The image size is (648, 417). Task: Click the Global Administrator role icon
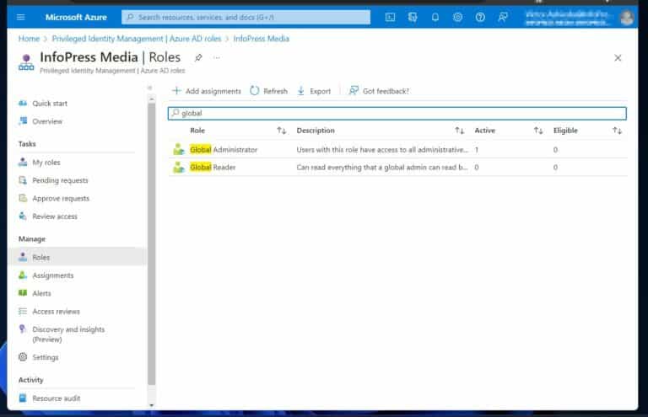coord(179,149)
